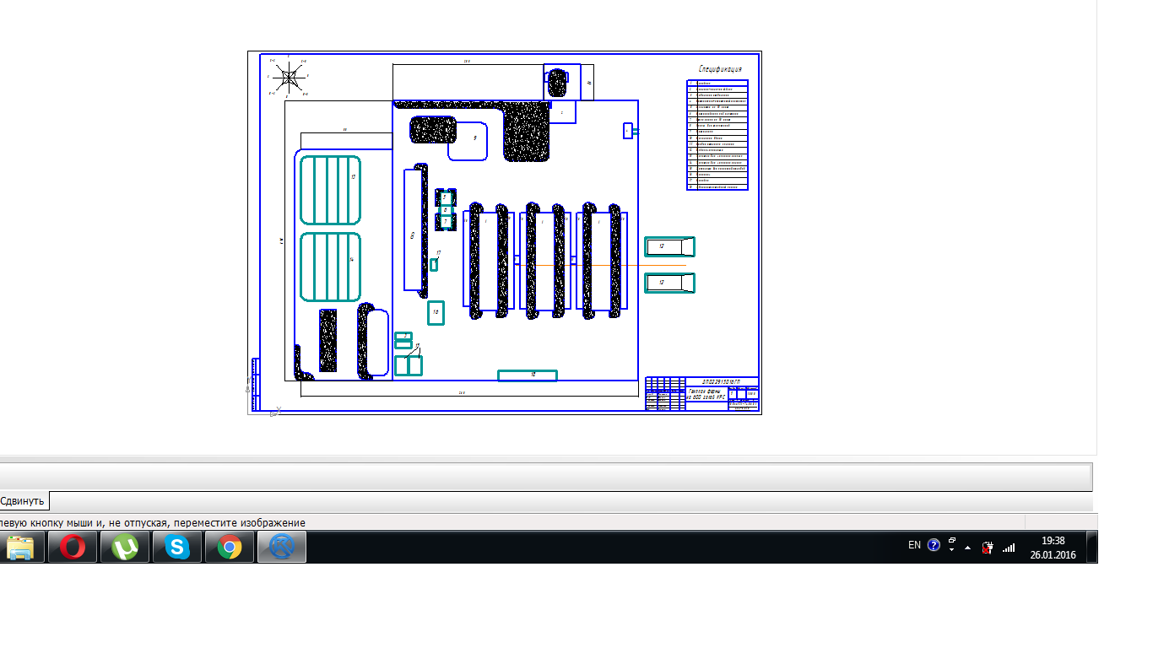Switch to Skype on the taskbar

pyautogui.click(x=177, y=547)
